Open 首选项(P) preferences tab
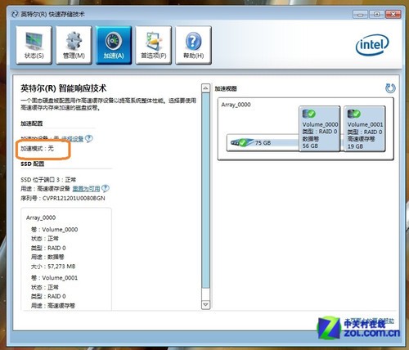 click(x=154, y=45)
